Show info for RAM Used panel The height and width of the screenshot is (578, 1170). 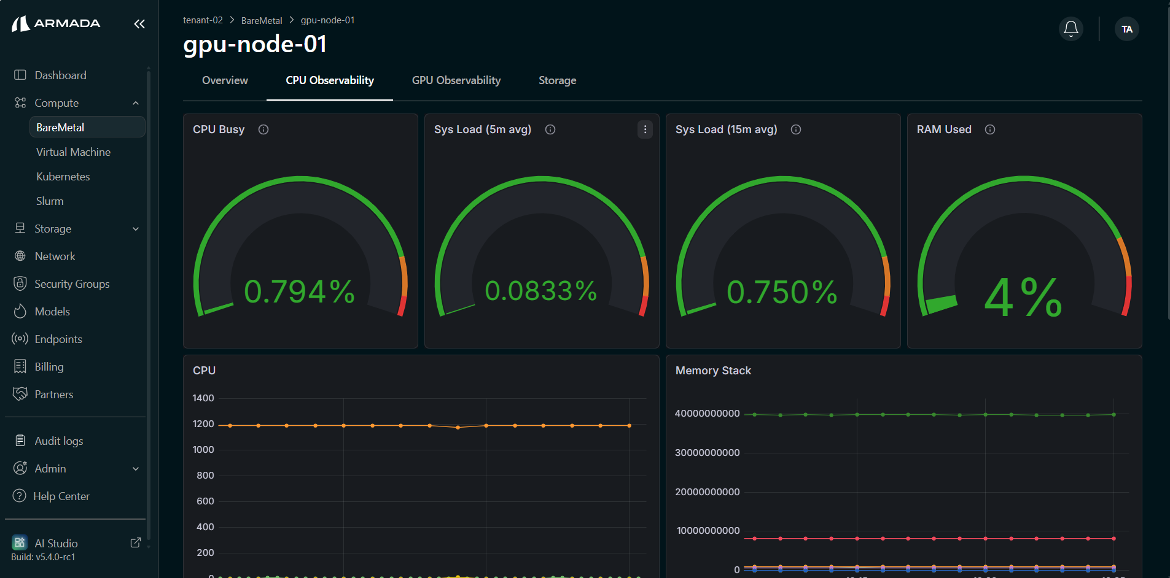click(990, 129)
